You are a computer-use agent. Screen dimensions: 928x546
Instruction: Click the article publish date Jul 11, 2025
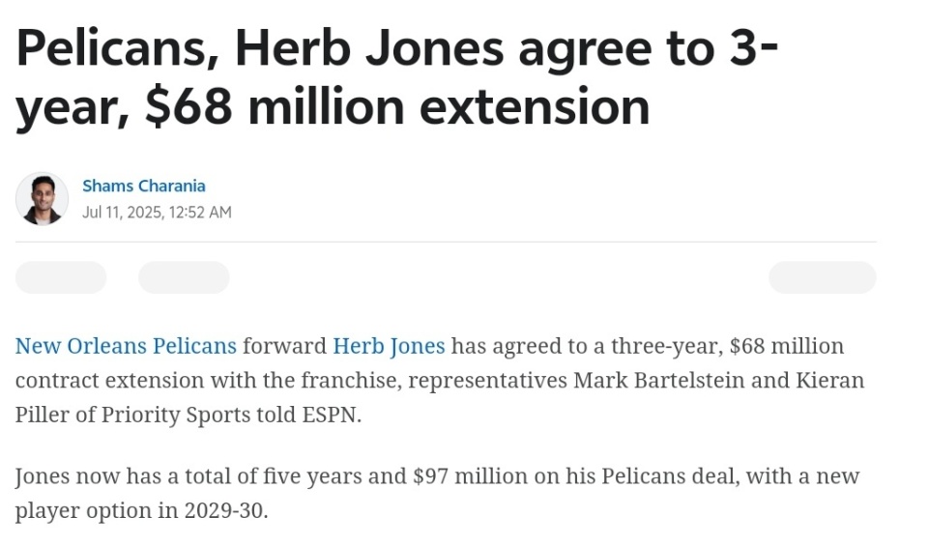coord(122,212)
